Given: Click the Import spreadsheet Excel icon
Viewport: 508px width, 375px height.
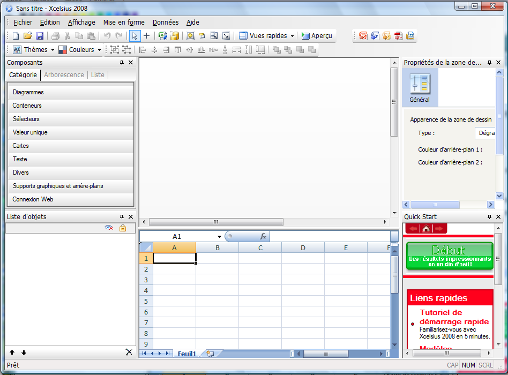Looking at the screenshot, I should 163,36.
